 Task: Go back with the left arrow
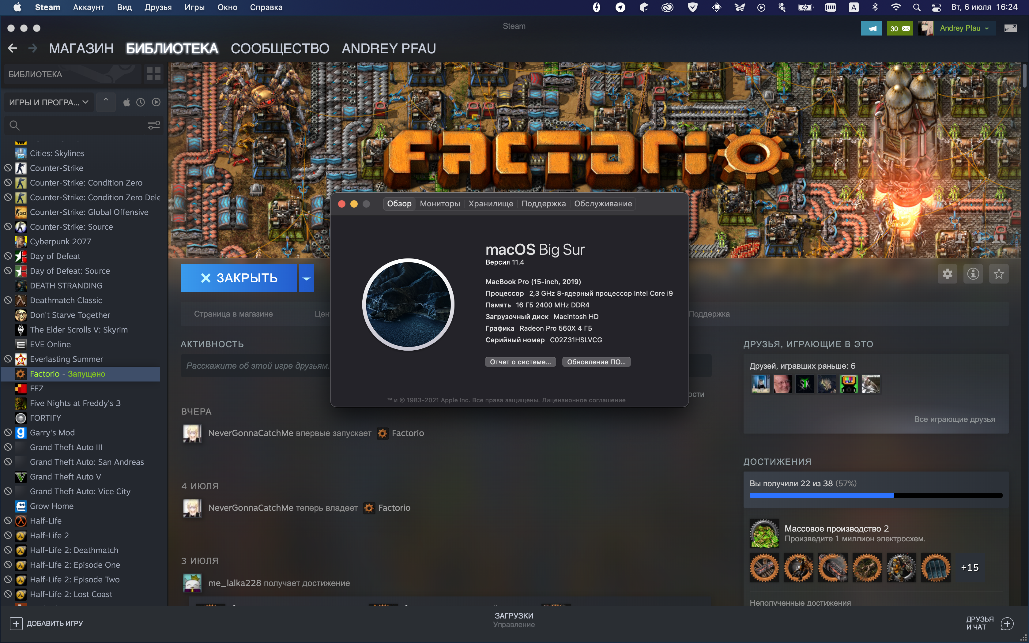coord(12,48)
